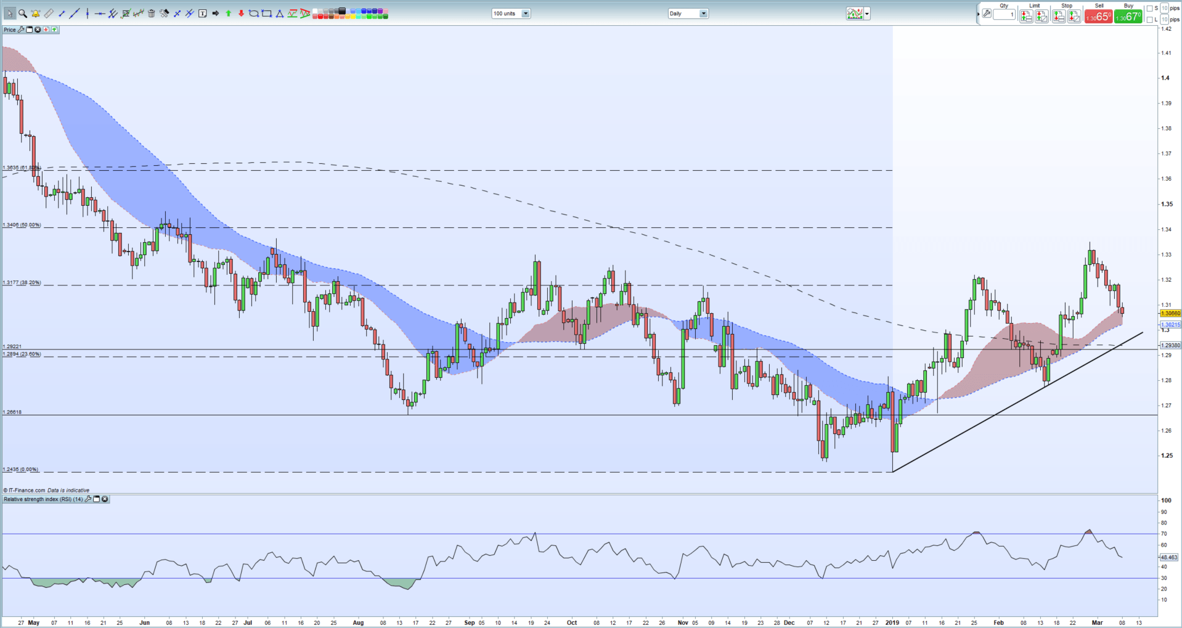This screenshot has height=628, width=1182.
Task: Click RSI panel window icon
Action: click(x=97, y=499)
